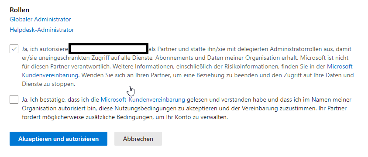Screen dimensions: 368x157
Task: Open the Globaler Administrator role link
Action: tap(40, 19)
